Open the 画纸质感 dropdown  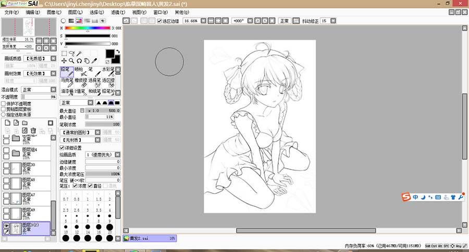click(x=53, y=58)
